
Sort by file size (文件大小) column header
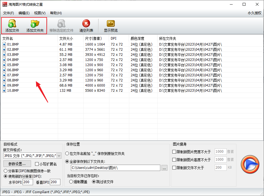pos(71,38)
